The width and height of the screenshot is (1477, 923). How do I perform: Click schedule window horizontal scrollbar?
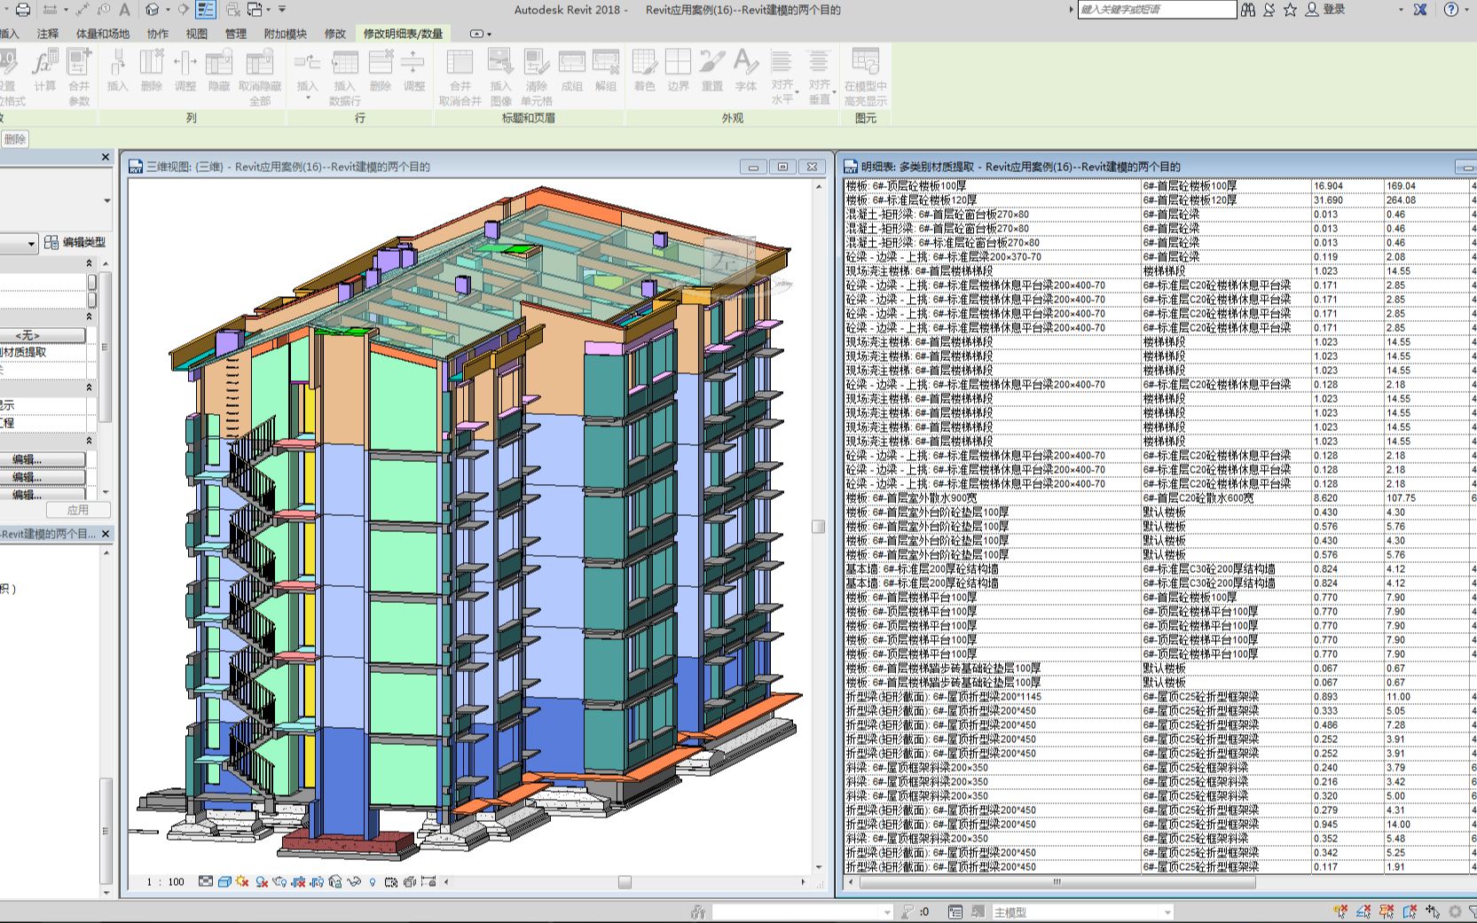[x=1057, y=882]
